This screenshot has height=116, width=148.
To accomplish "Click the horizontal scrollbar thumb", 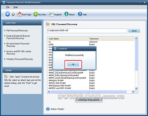I will [89, 92].
